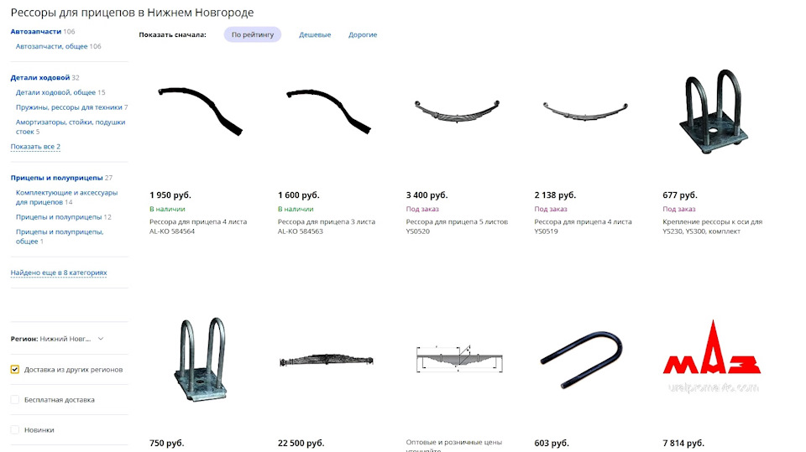Uncheck 'Доставка из других регионов' checkbox

click(x=15, y=369)
